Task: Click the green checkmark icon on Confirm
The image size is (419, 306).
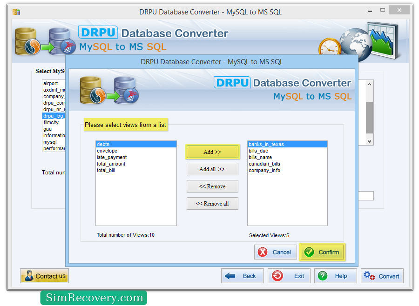Action: click(309, 252)
